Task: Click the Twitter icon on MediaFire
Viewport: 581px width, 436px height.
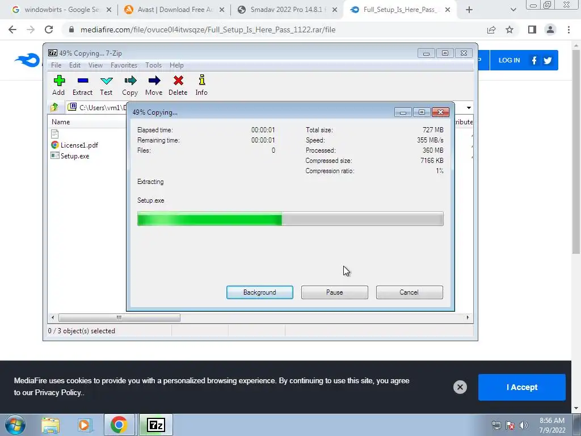Action: click(548, 60)
